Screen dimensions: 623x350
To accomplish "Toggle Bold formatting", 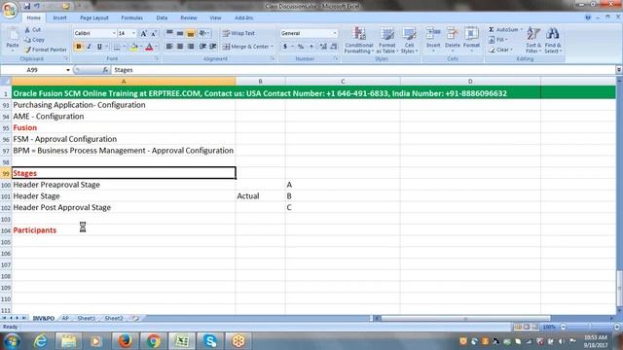I will click(x=78, y=47).
